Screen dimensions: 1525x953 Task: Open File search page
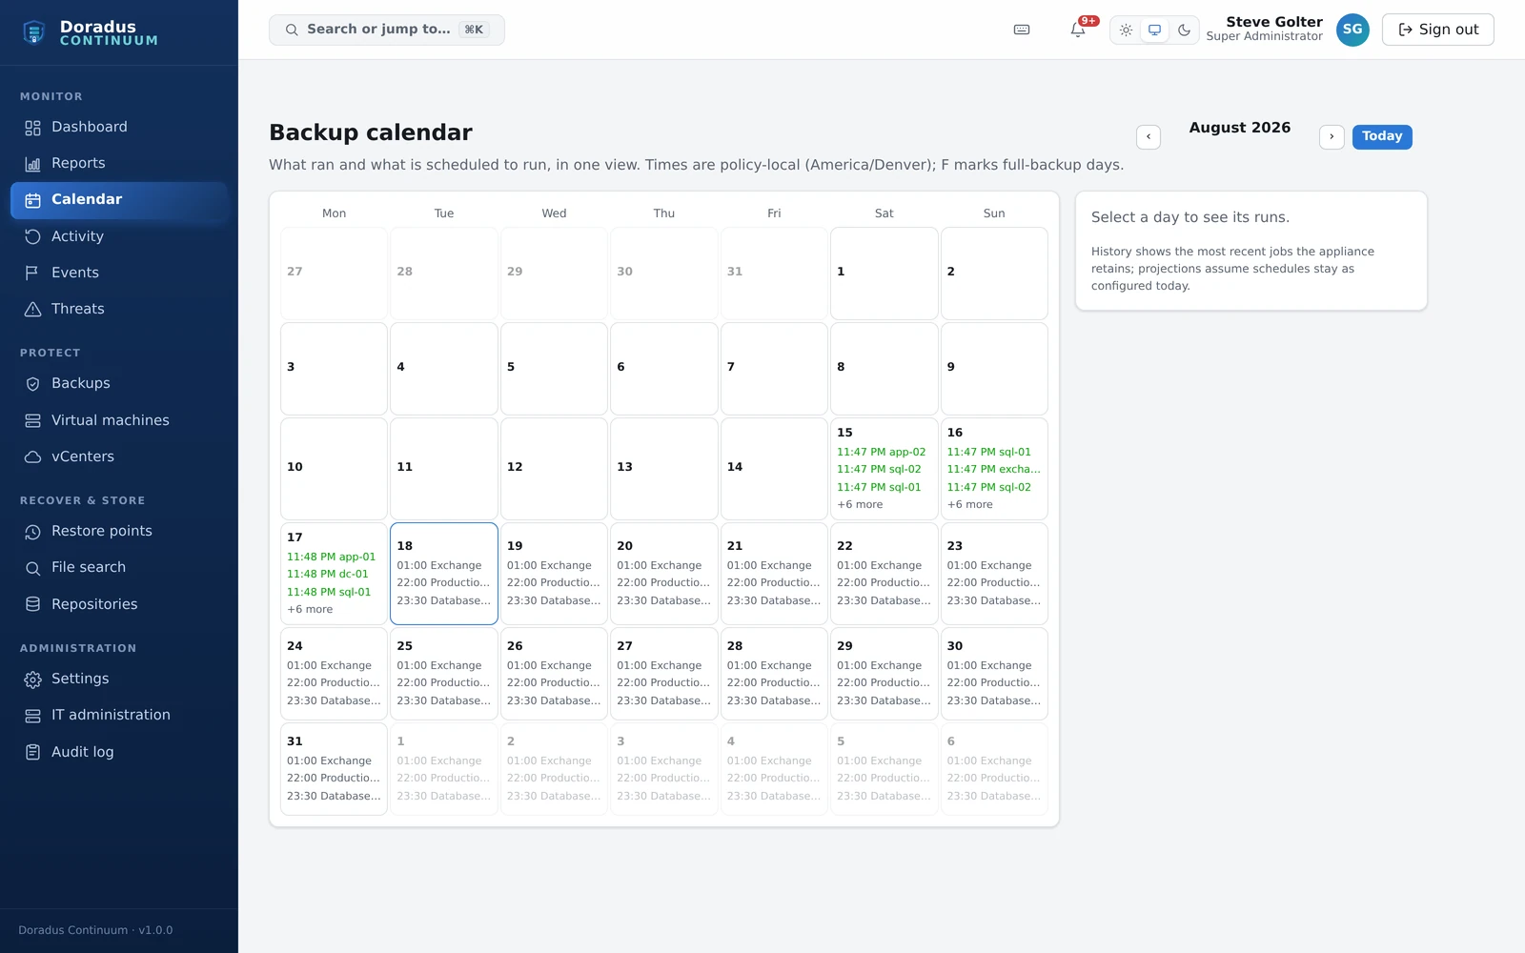pyautogui.click(x=119, y=567)
